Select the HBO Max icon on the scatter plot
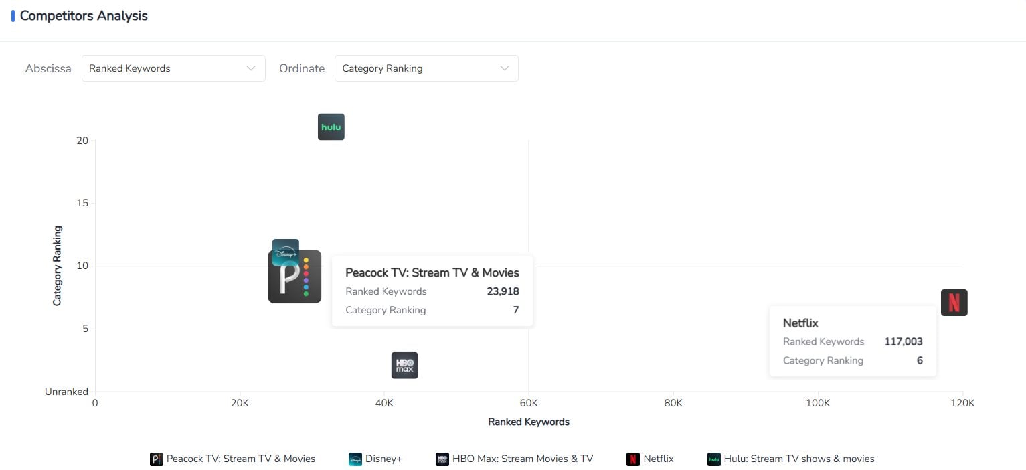The image size is (1026, 470). 404,365
